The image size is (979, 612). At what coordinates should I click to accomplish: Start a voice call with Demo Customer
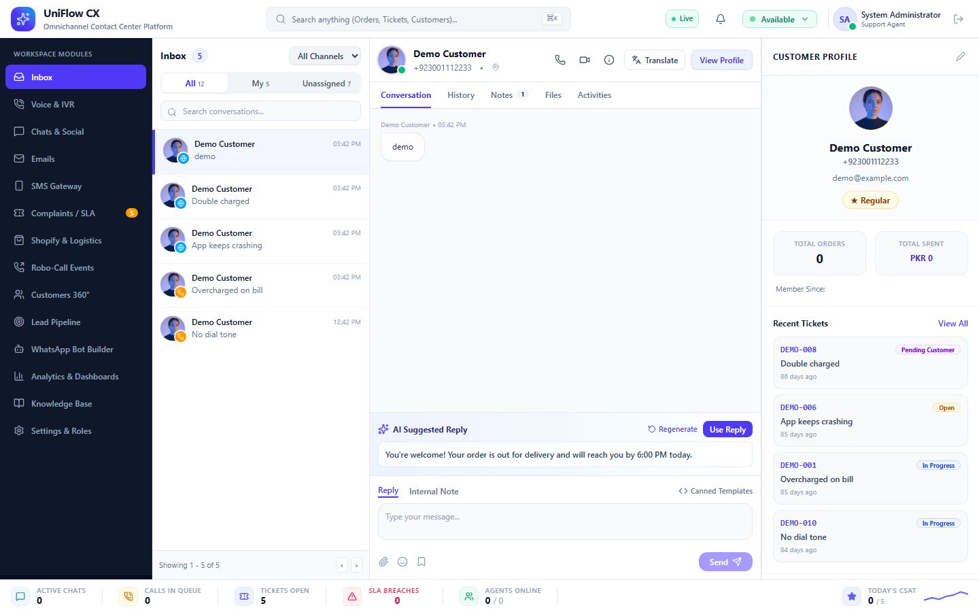pyautogui.click(x=560, y=60)
